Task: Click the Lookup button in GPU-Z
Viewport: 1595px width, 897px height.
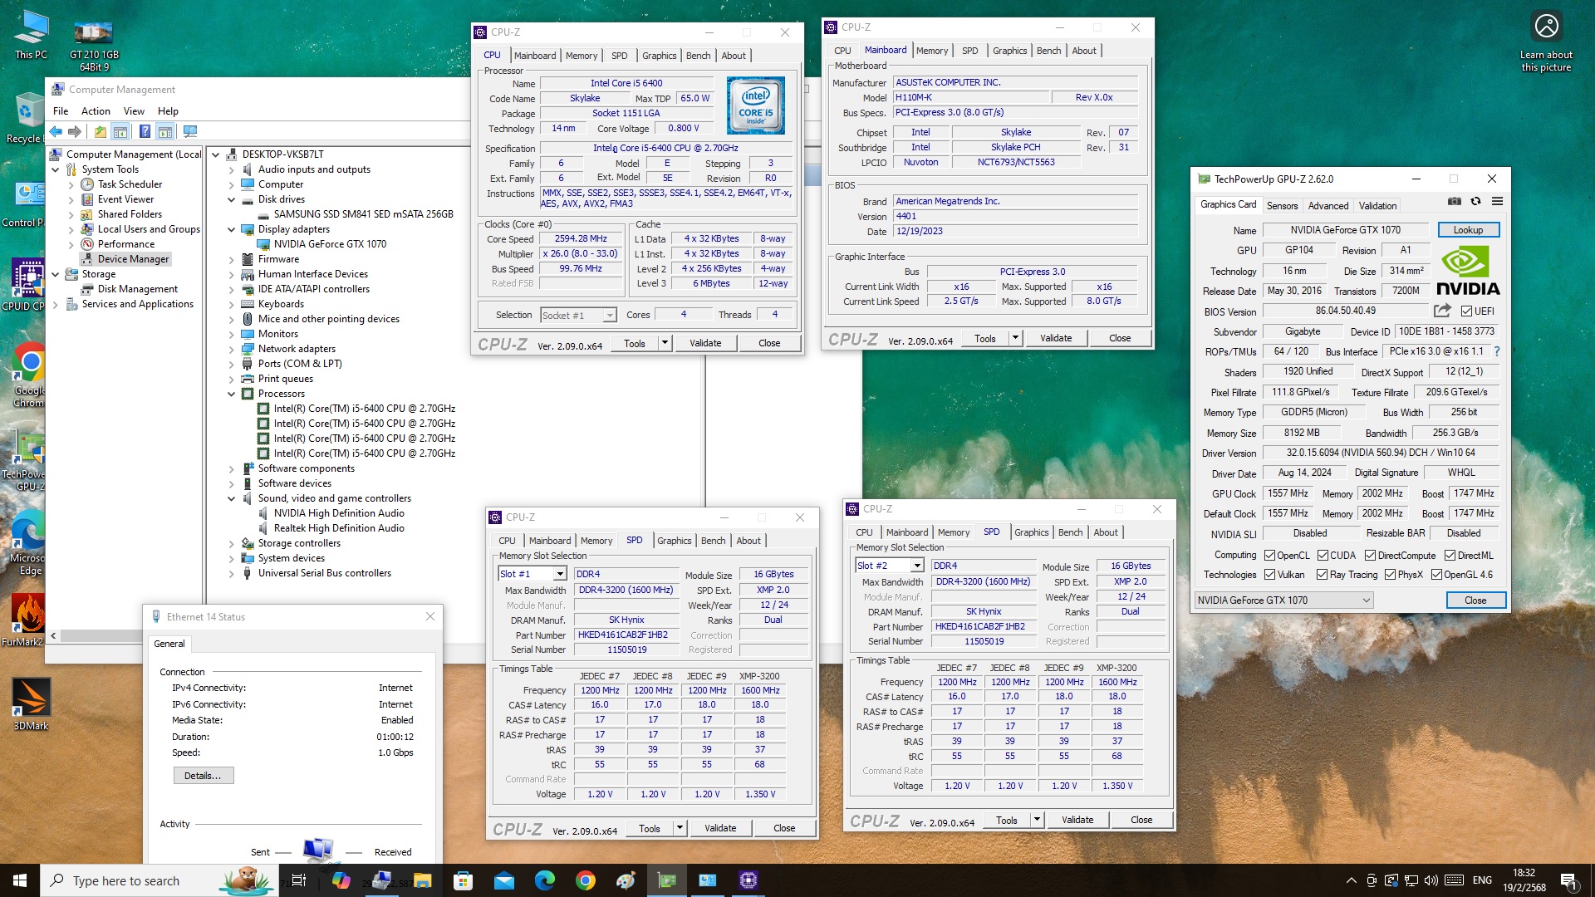Action: pos(1467,230)
